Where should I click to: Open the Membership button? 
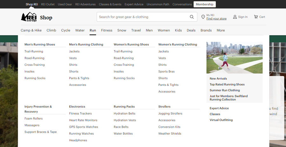click(205, 4)
